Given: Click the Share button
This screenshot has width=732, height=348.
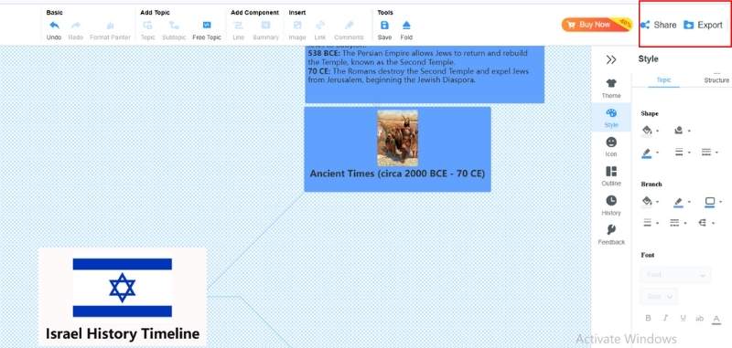Looking at the screenshot, I should coord(658,26).
